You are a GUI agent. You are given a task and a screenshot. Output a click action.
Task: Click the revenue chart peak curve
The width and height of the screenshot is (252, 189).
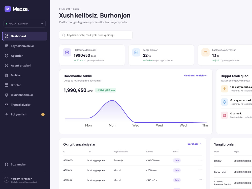(112, 101)
